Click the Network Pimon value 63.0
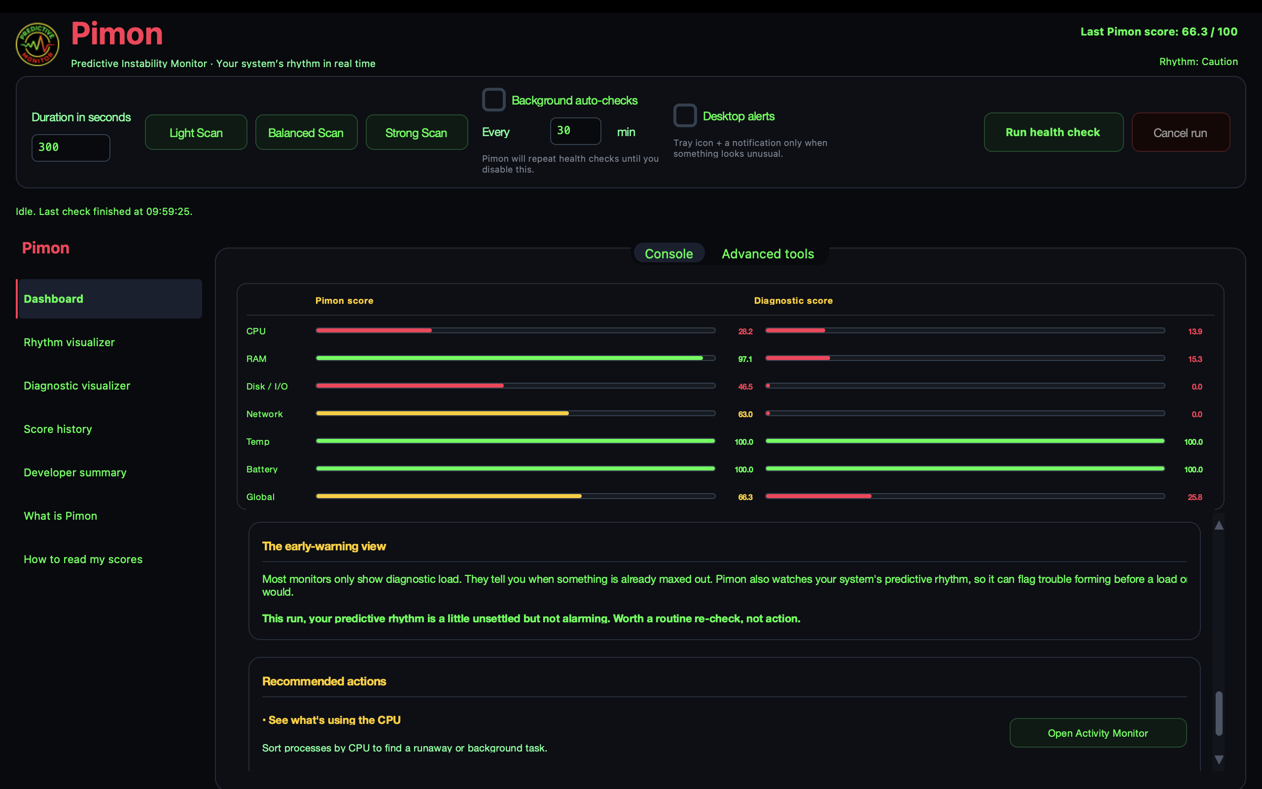The height and width of the screenshot is (789, 1262). pos(745,415)
